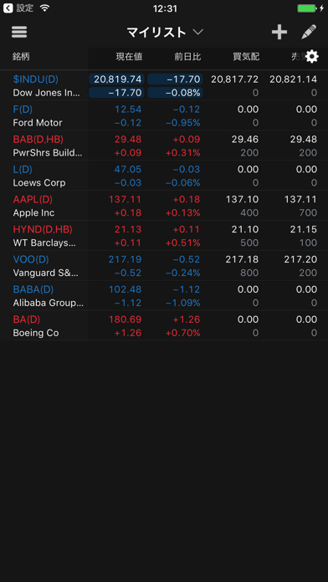This screenshot has width=328, height=582.
Task: Expand the マイリスト dropdown chevron
Action: pos(198,33)
